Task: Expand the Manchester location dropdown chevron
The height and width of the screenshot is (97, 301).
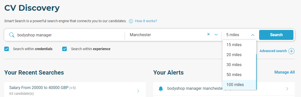Action: point(216,35)
